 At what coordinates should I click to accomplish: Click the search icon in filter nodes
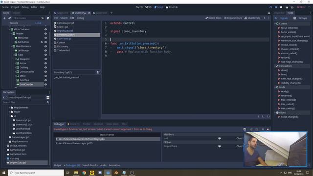pyautogui.click(x=43, y=18)
